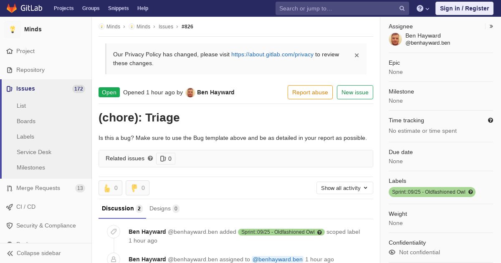Click Ben Hayward's assignee avatar
Image resolution: width=501 pixels, height=263 pixels.
pos(395,39)
